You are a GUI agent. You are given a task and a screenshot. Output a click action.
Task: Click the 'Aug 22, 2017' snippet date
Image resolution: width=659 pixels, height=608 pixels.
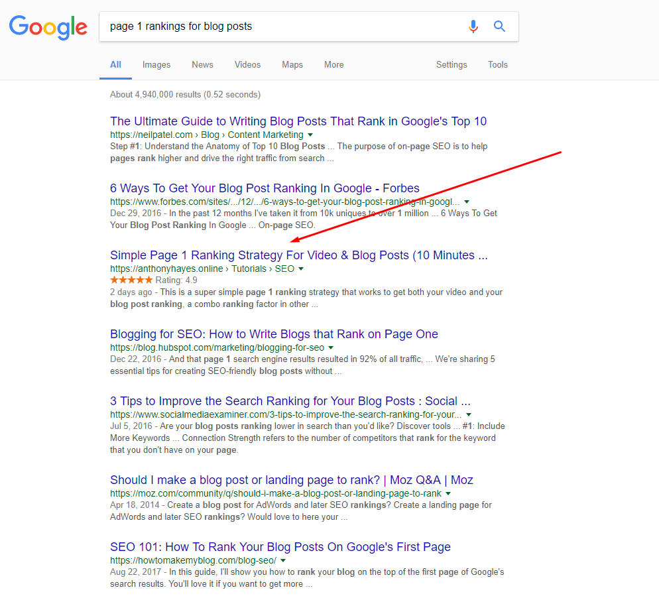(136, 572)
